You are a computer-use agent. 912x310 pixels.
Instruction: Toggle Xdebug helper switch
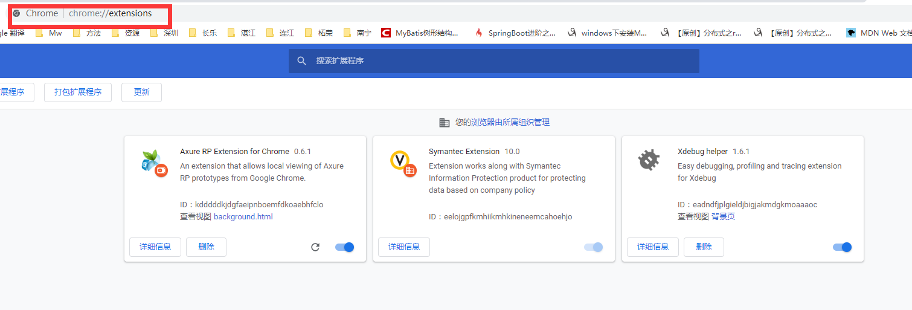tap(842, 247)
